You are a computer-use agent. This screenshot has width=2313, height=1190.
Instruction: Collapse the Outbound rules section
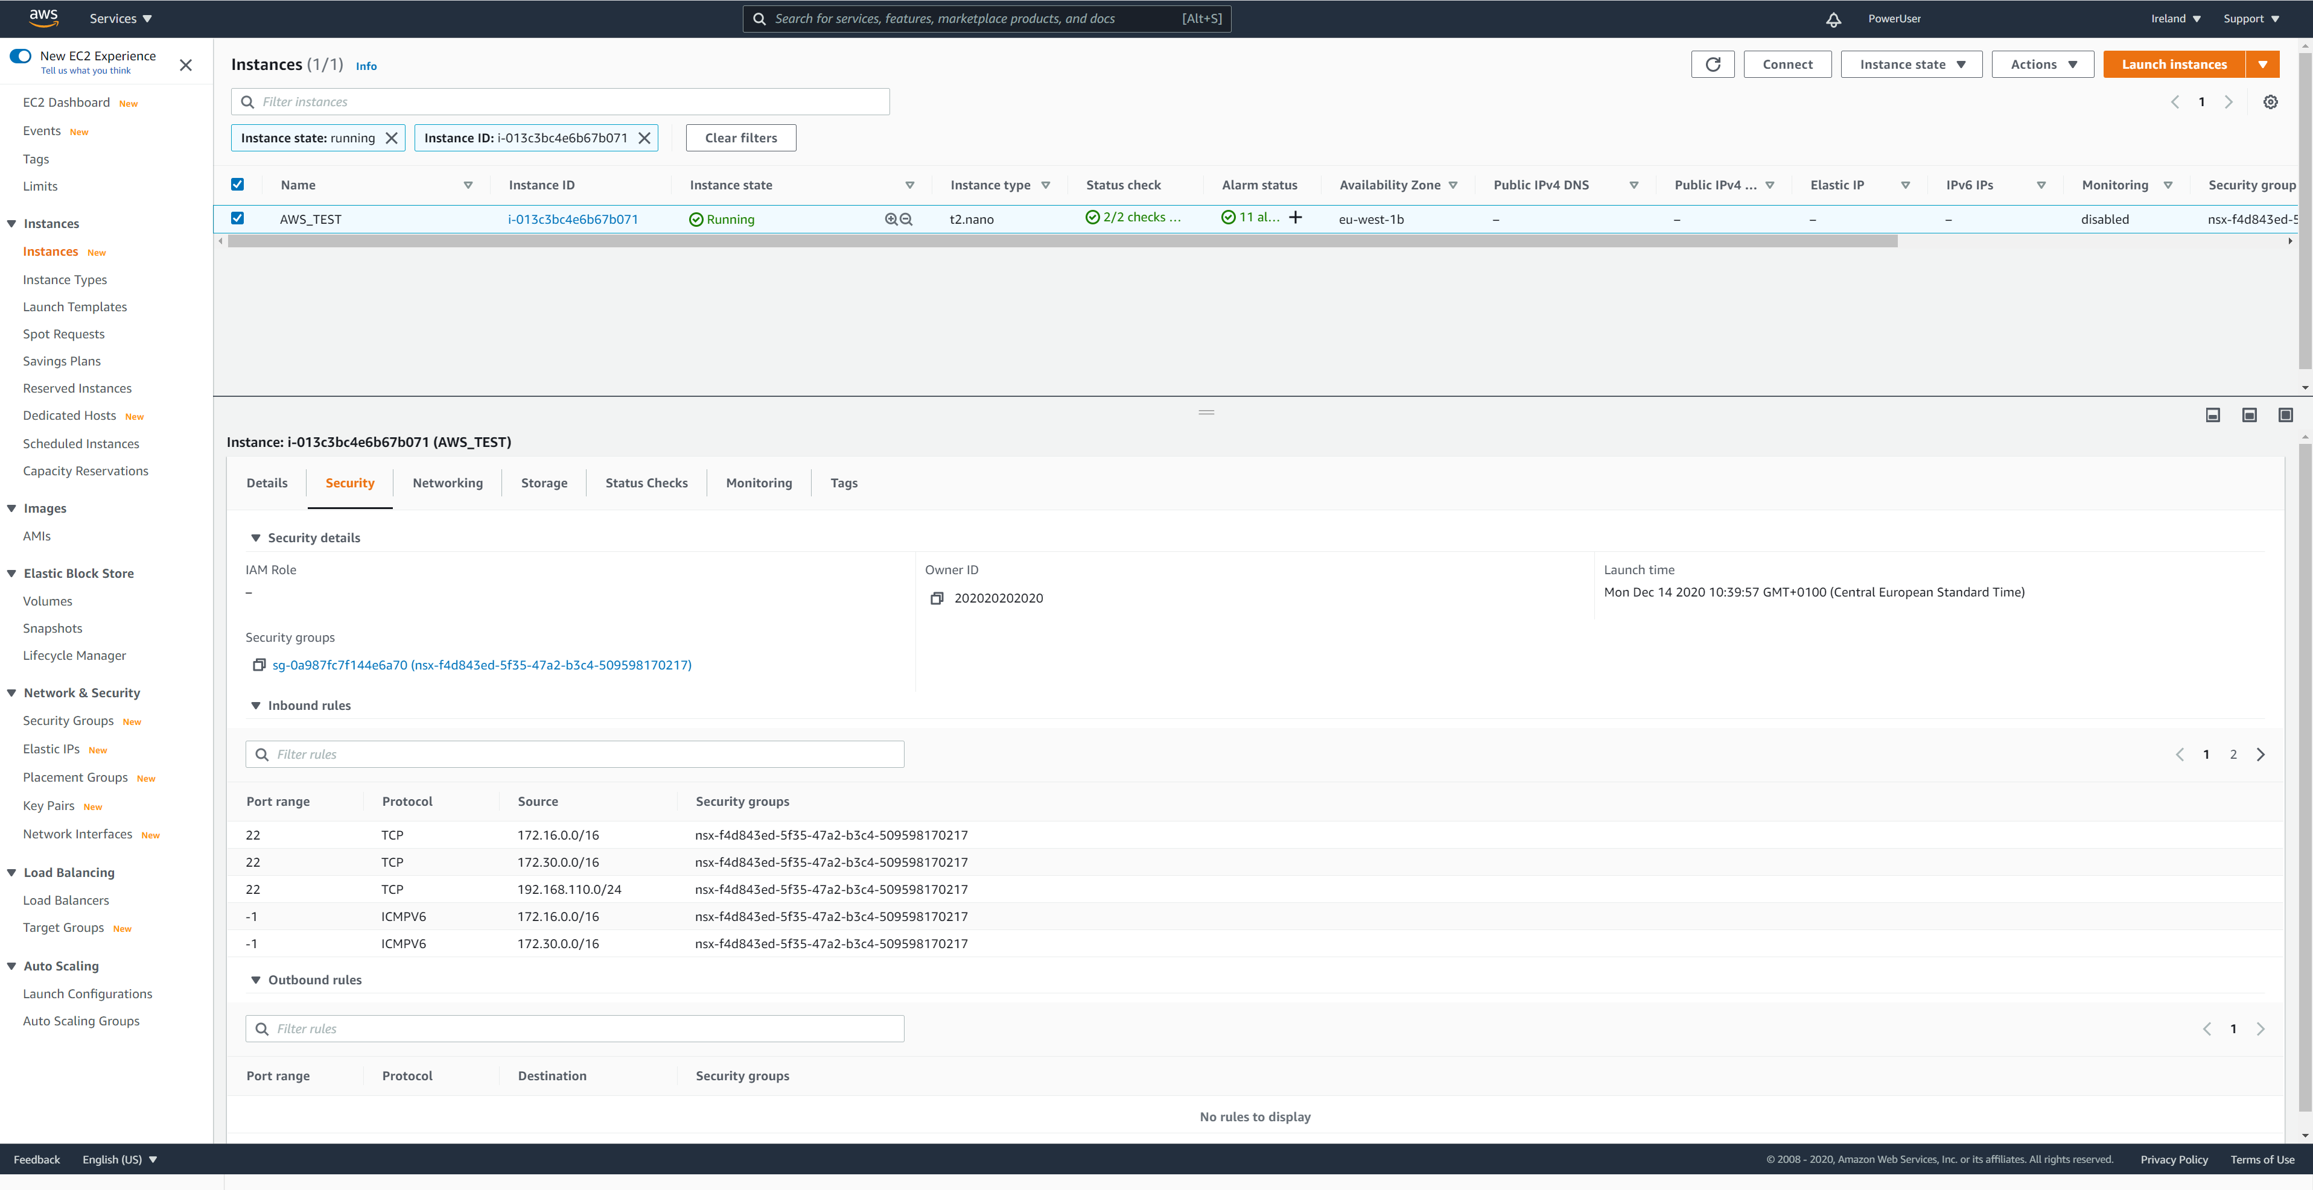256,981
